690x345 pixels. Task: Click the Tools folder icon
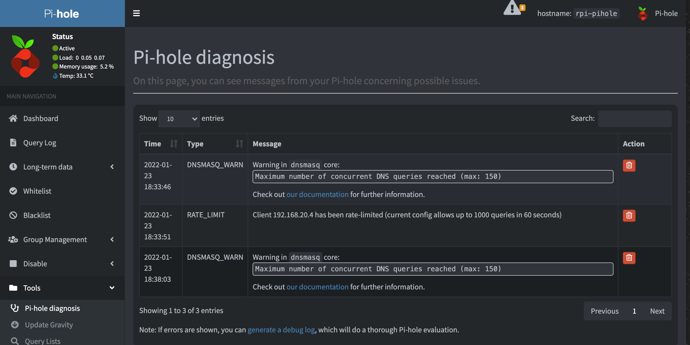pyautogui.click(x=13, y=288)
